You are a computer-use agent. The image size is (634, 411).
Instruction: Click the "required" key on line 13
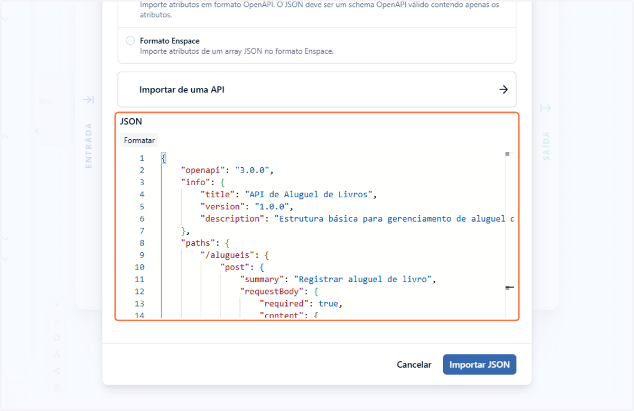pos(284,304)
